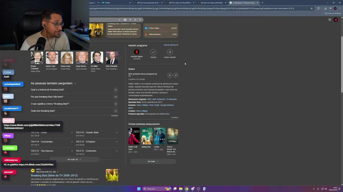This screenshot has height=192, width=343.
Task: Bookmark this page with star icon
Action: (x=312, y=8)
